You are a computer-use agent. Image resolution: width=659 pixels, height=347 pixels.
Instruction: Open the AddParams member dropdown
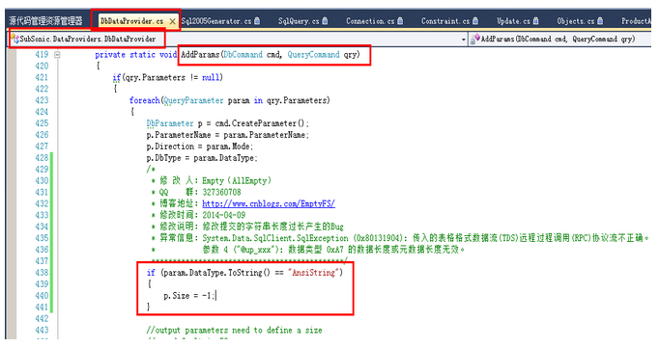pos(559,39)
